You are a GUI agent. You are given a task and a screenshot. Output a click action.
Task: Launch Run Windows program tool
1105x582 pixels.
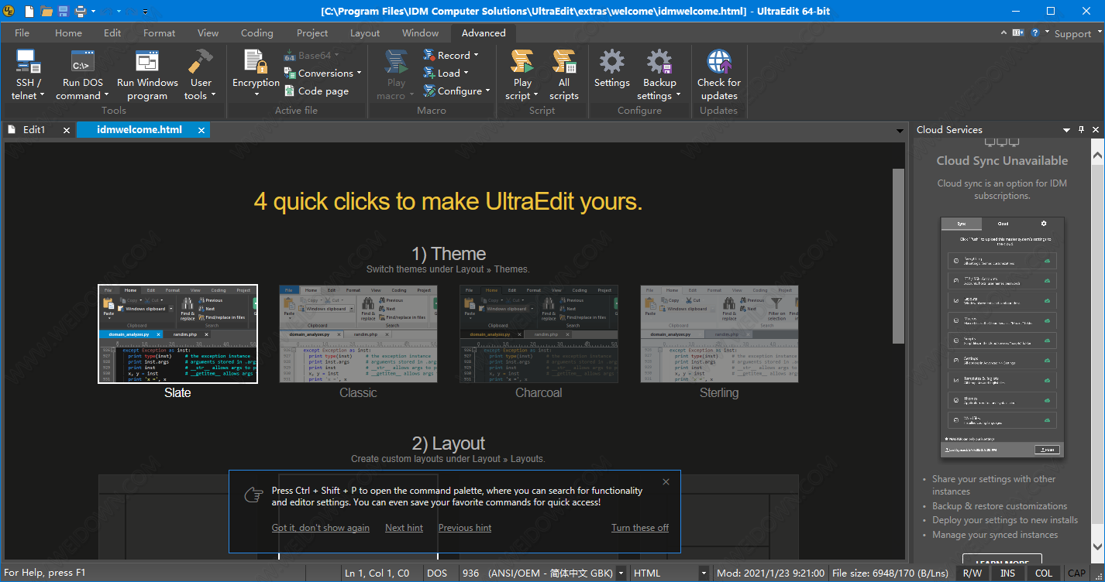click(x=147, y=75)
